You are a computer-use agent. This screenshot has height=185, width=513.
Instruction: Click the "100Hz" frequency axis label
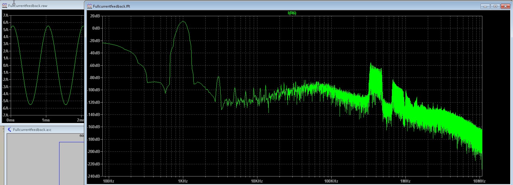click(108, 181)
